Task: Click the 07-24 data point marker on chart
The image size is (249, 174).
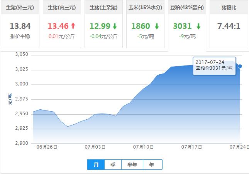Action: tap(240, 66)
